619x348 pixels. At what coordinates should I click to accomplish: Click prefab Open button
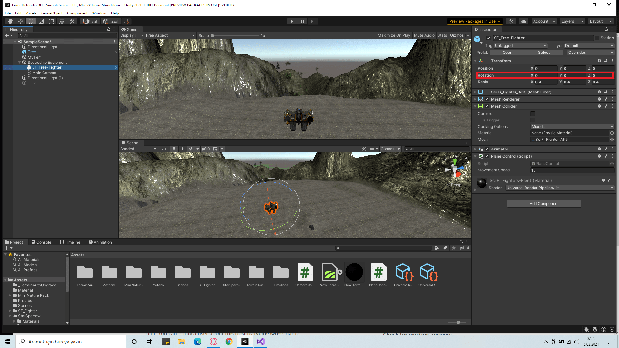(x=507, y=53)
